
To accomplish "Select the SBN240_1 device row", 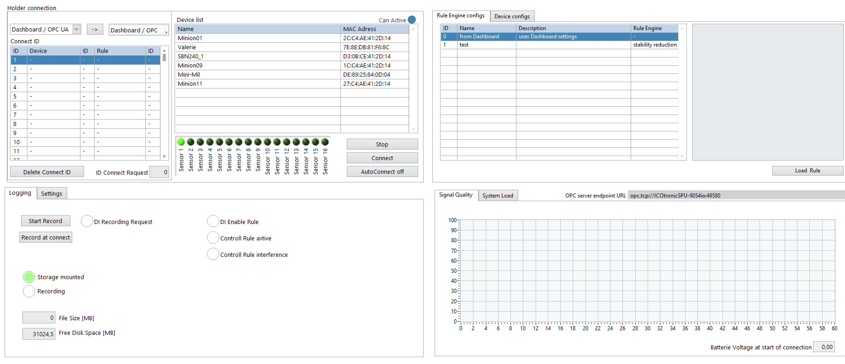I will [292, 56].
